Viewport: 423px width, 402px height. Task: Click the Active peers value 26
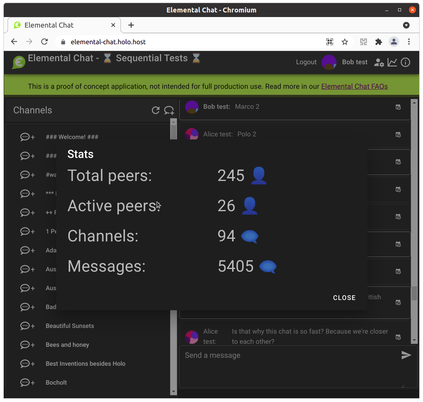click(x=226, y=206)
